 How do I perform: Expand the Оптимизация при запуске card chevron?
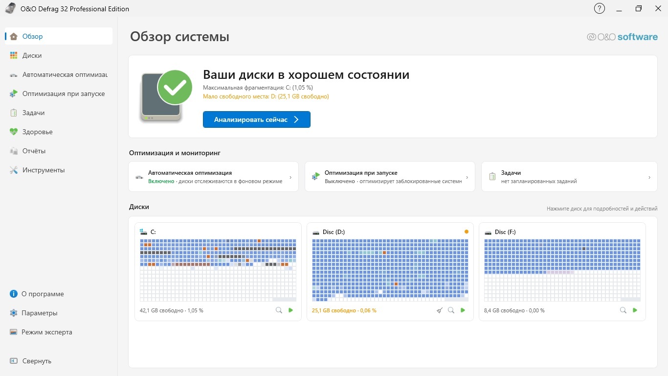coord(467,177)
